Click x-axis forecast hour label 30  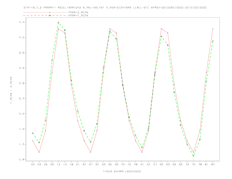coord(97,164)
